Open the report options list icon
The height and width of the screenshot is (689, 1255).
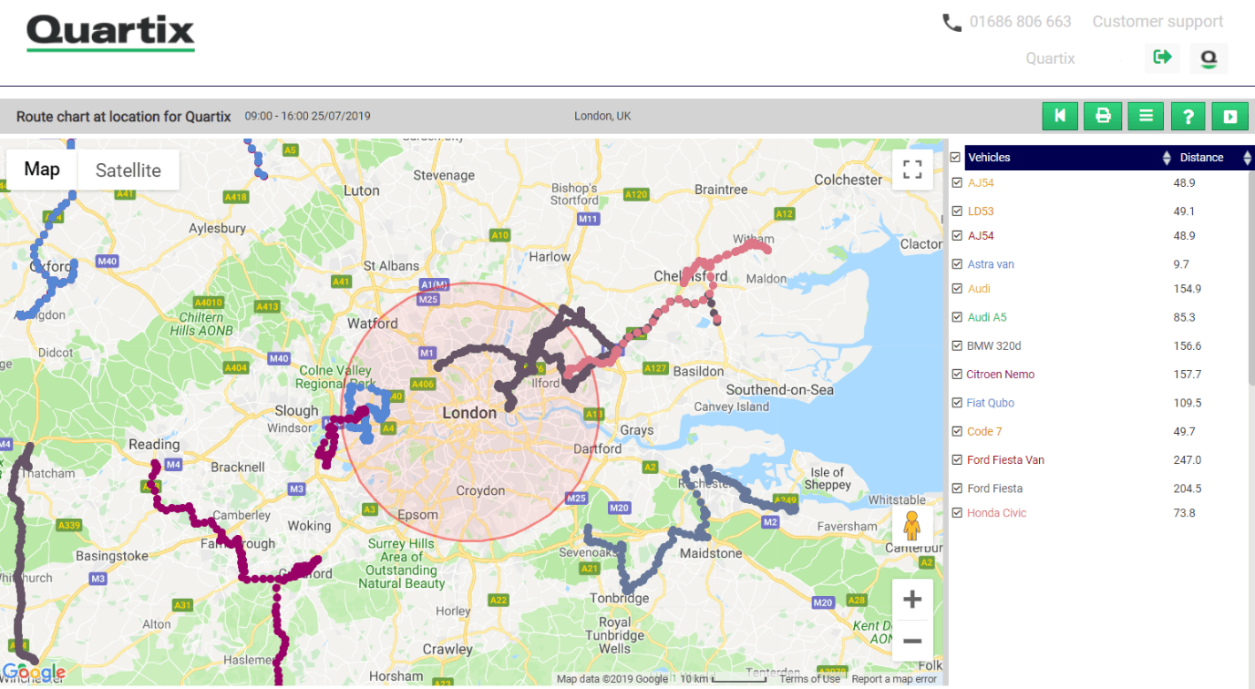(x=1145, y=116)
